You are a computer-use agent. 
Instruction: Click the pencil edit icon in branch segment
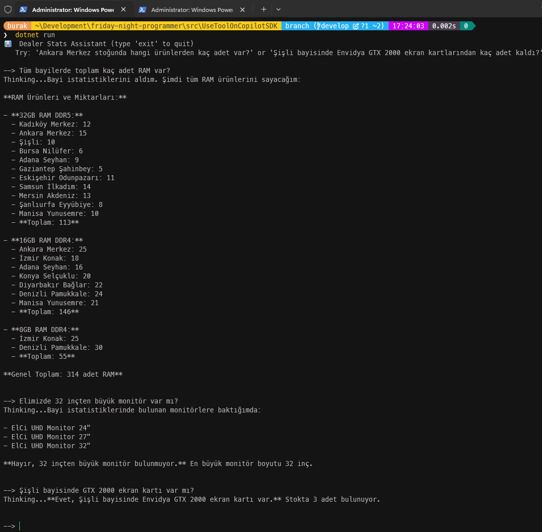coord(355,26)
